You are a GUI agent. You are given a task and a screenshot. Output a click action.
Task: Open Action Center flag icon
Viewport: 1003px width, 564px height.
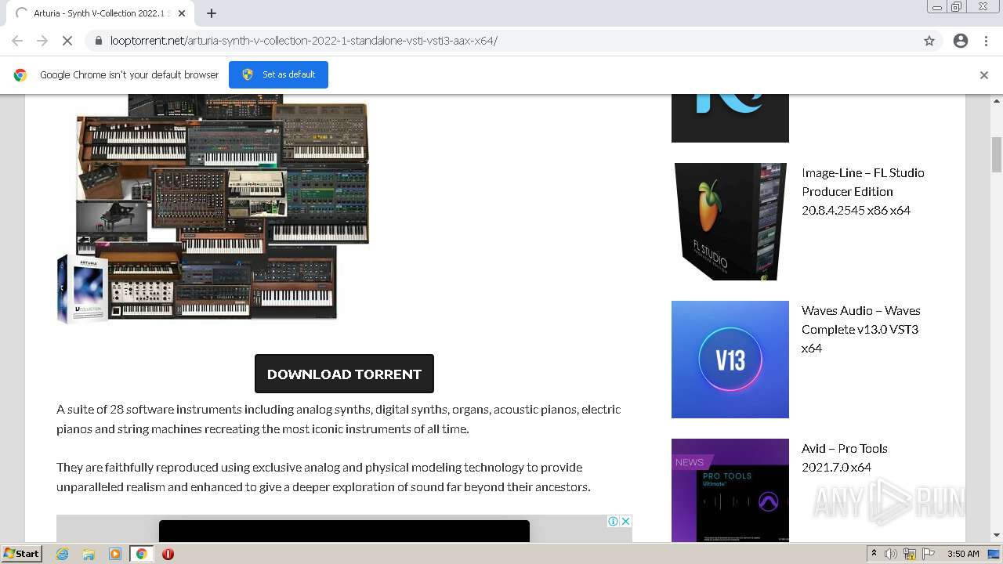(929, 554)
